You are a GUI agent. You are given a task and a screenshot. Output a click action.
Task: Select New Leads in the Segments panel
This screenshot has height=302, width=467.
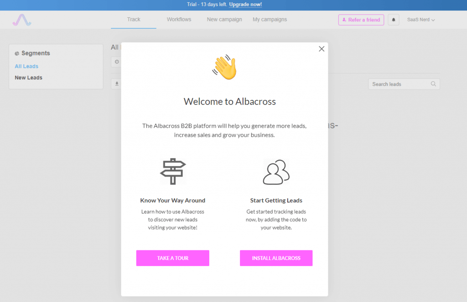(x=28, y=78)
